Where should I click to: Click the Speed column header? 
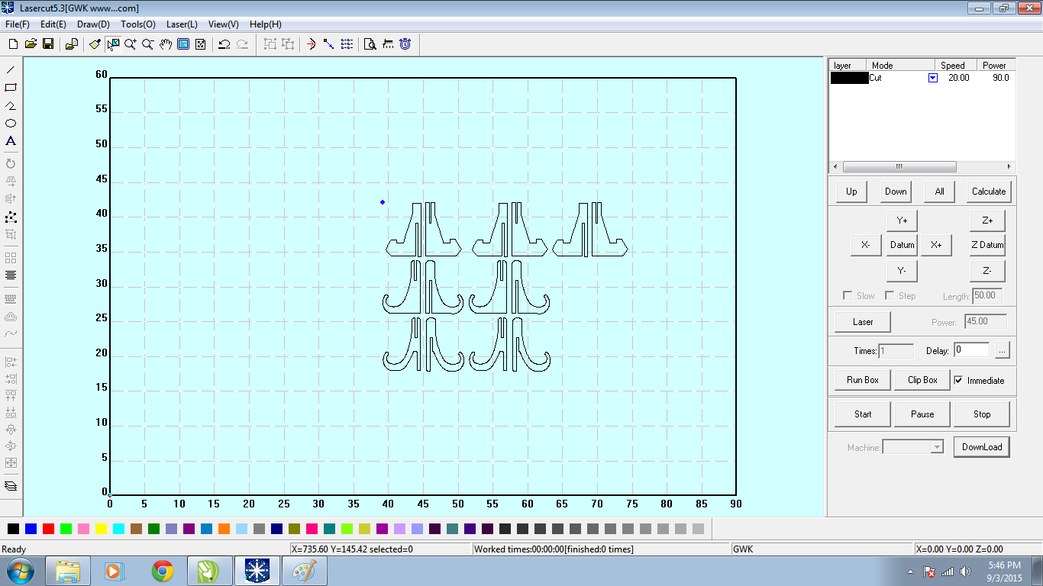[955, 66]
